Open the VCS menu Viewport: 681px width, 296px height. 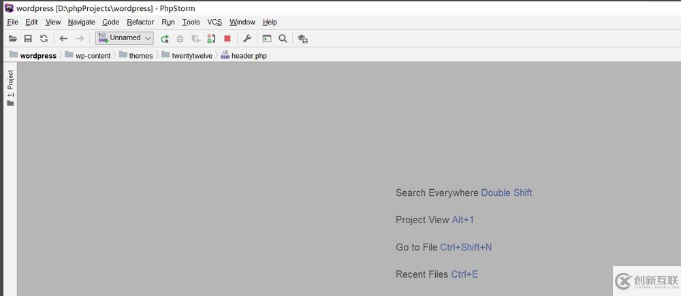215,22
